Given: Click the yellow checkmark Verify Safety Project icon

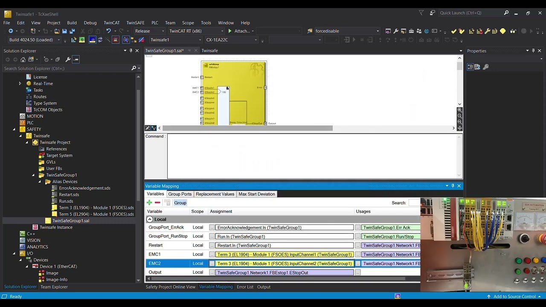Looking at the screenshot, I should [454, 31].
